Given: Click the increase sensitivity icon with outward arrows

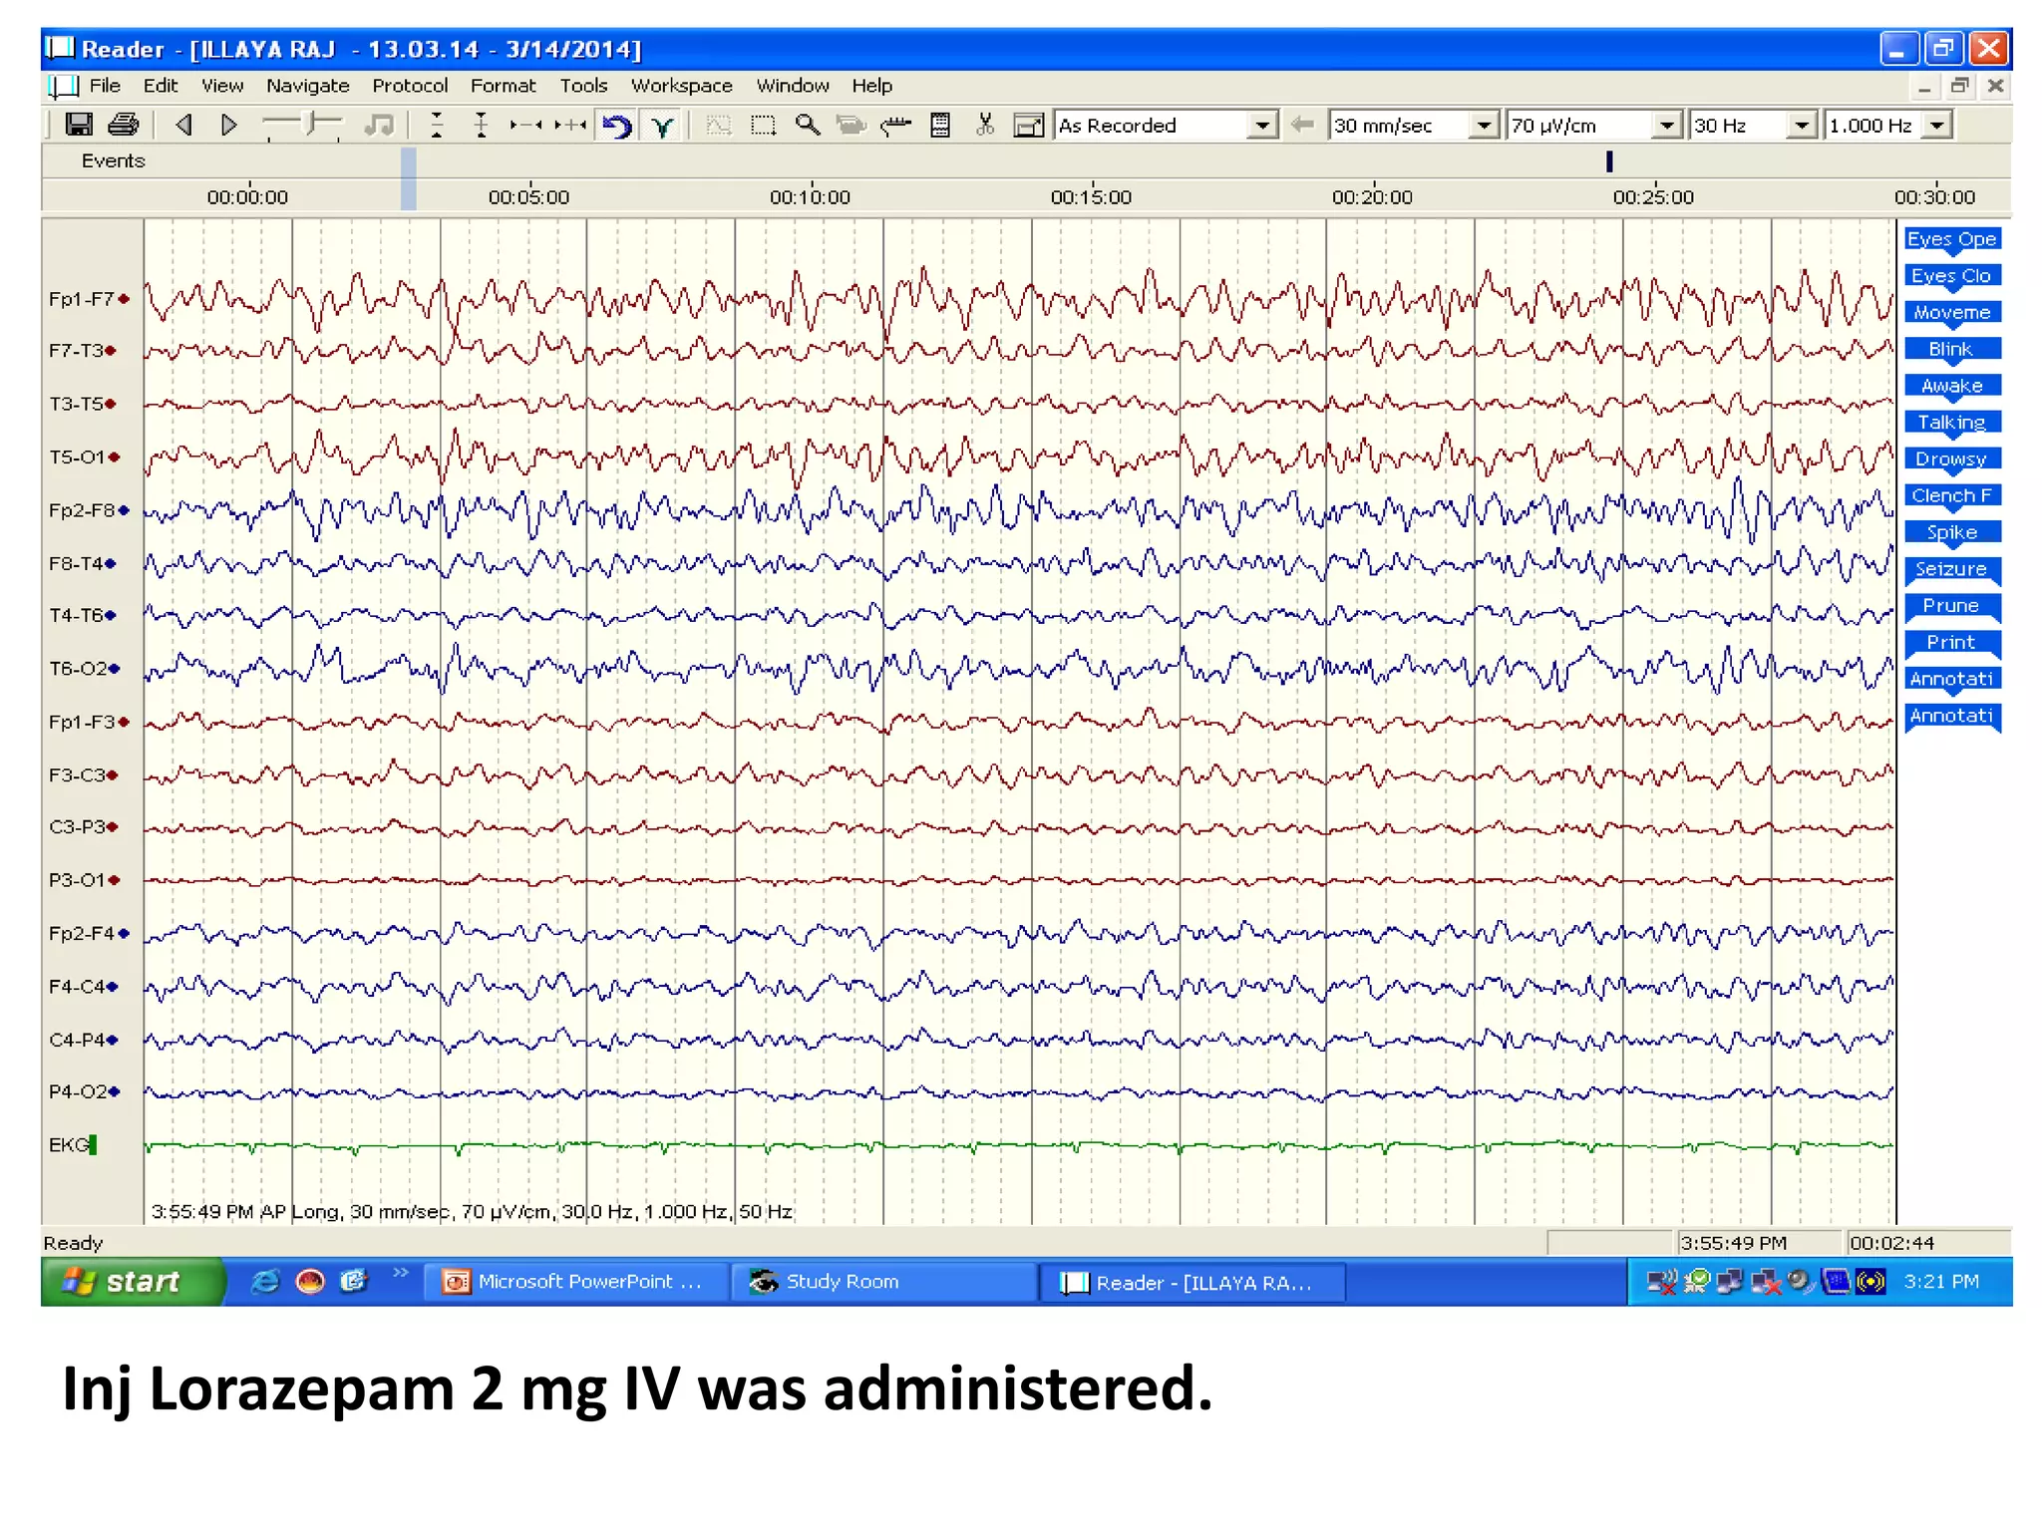Looking at the screenshot, I should tap(482, 125).
